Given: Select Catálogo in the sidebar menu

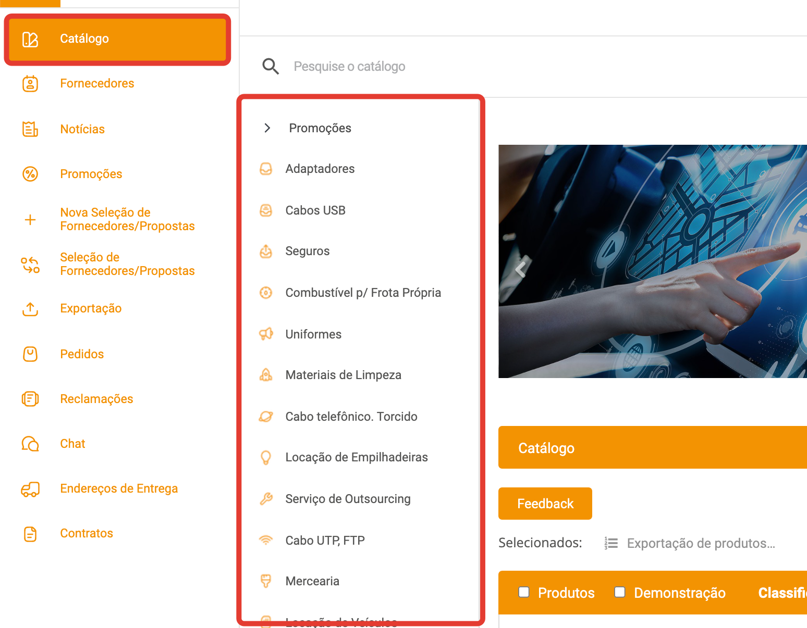Looking at the screenshot, I should pos(117,39).
